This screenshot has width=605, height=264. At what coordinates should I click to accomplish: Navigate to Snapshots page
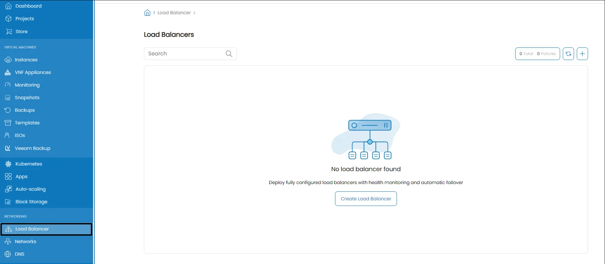click(x=27, y=98)
